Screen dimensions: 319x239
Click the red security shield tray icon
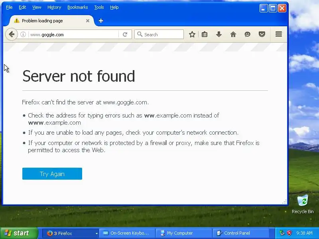point(289,233)
